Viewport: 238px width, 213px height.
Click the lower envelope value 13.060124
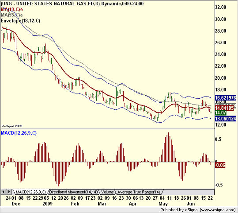point(226,119)
